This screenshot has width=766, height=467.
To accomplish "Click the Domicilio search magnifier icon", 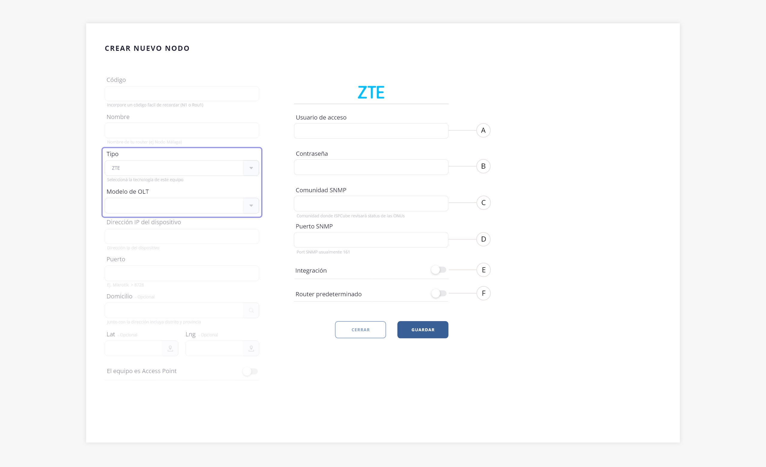I will coord(251,310).
